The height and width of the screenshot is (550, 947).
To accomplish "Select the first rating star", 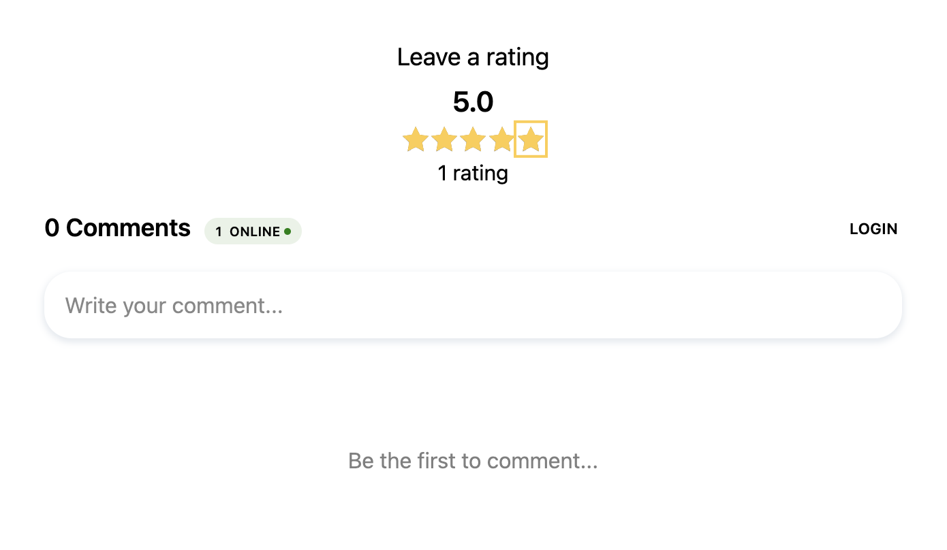I will [416, 140].
